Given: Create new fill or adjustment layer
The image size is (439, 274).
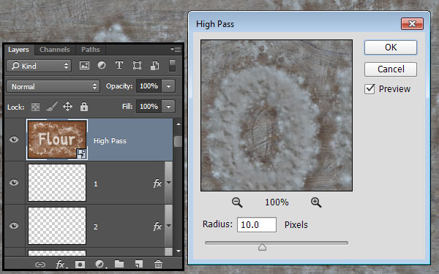Looking at the screenshot, I should (x=100, y=265).
